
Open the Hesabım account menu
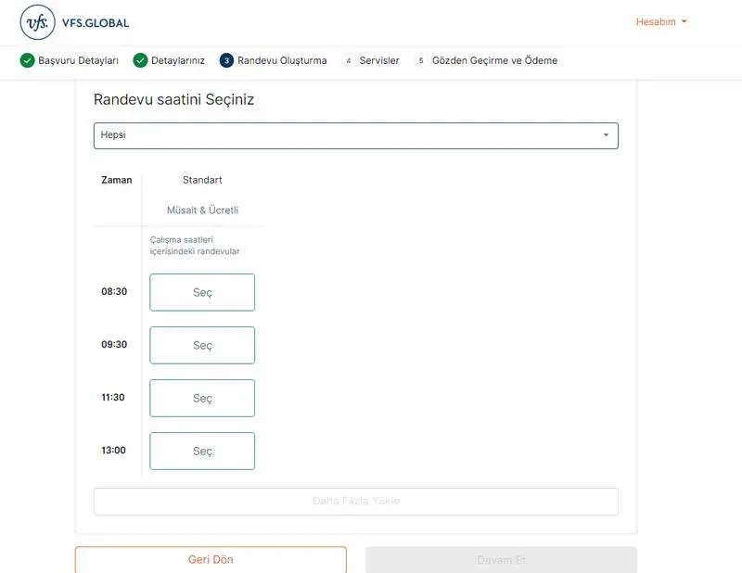click(660, 21)
